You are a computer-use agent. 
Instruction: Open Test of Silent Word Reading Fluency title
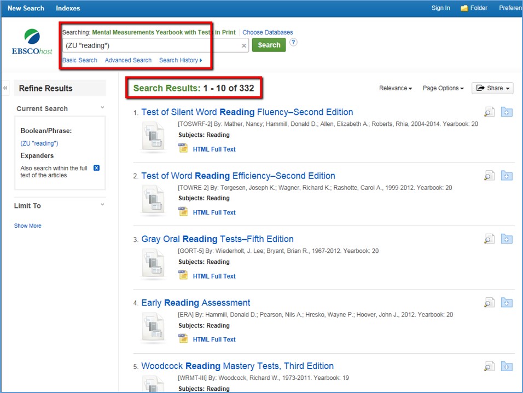coord(247,112)
